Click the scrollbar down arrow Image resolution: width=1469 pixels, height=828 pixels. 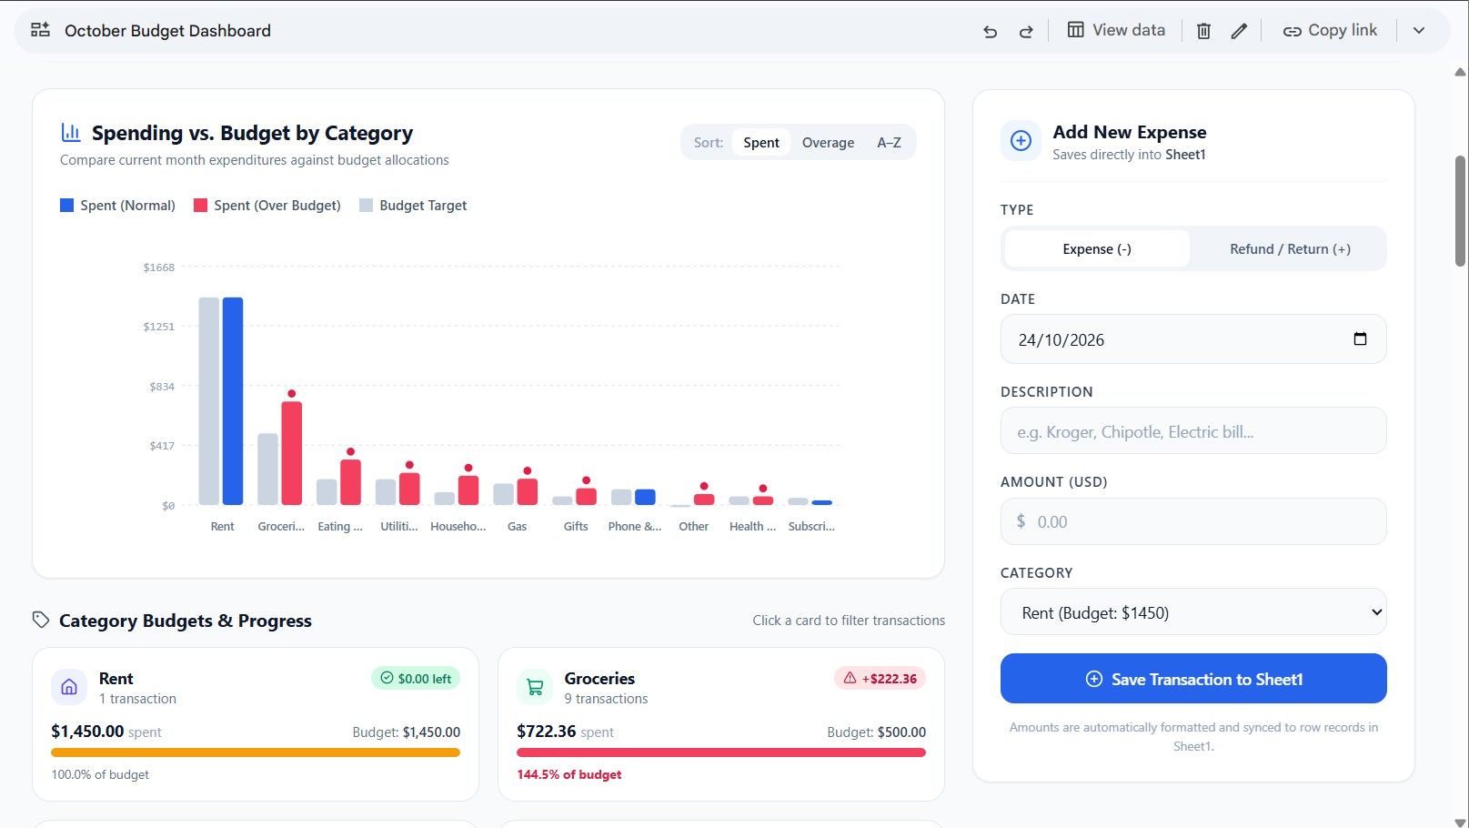tap(1460, 822)
